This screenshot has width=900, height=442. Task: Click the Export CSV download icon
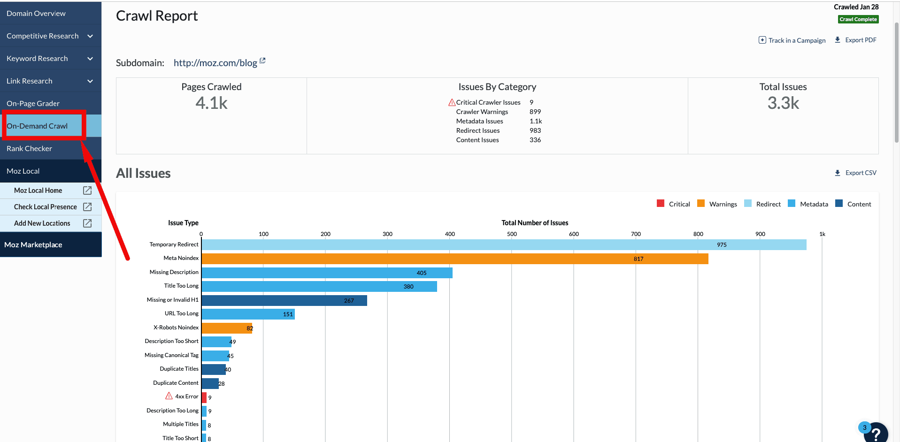click(x=838, y=173)
